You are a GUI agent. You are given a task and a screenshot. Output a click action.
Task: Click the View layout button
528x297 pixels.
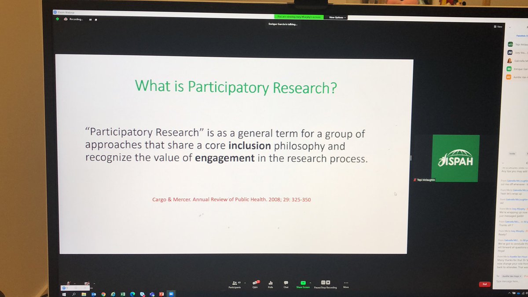(498, 27)
